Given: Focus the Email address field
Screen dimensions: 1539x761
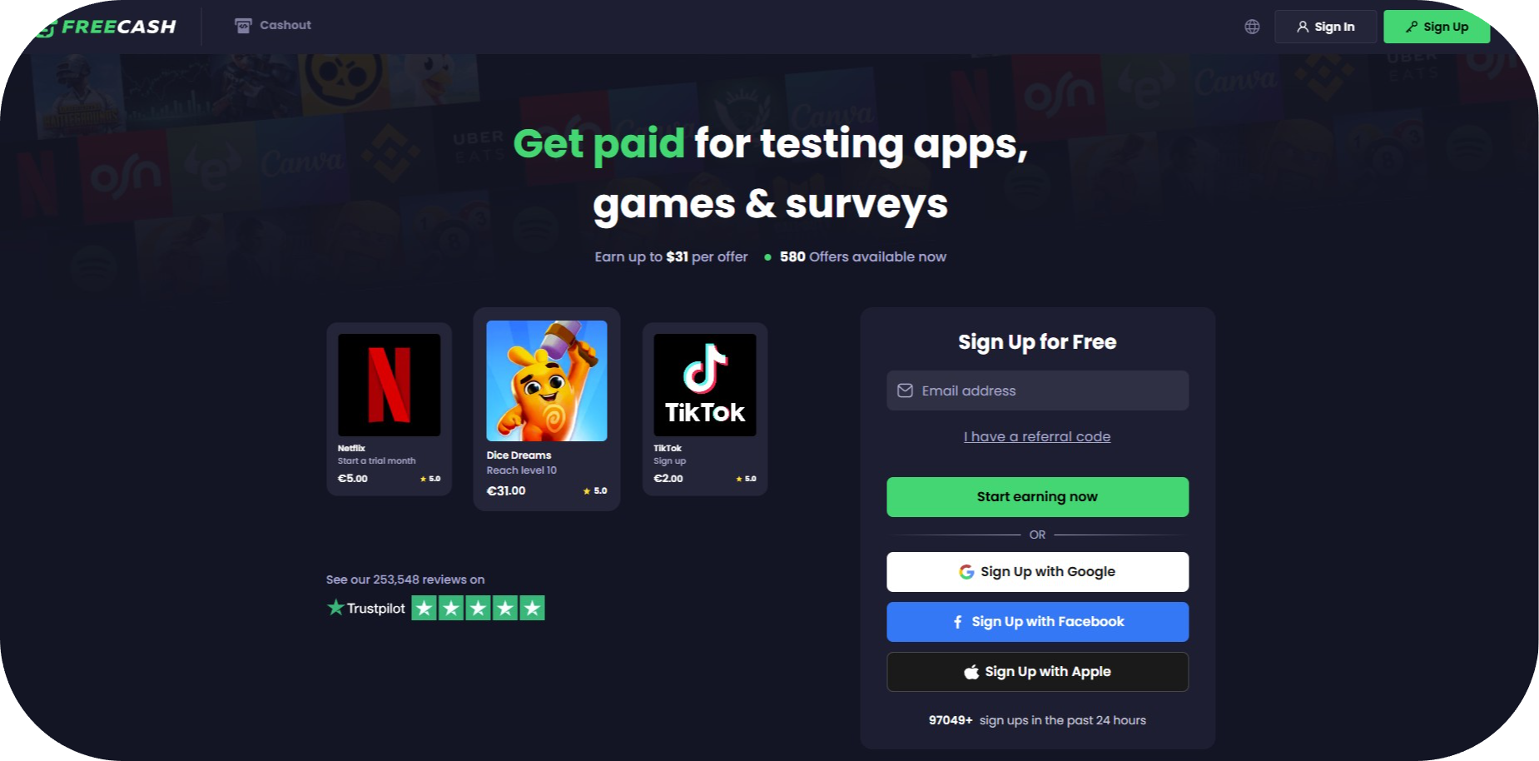Looking at the screenshot, I should pyautogui.click(x=1037, y=390).
